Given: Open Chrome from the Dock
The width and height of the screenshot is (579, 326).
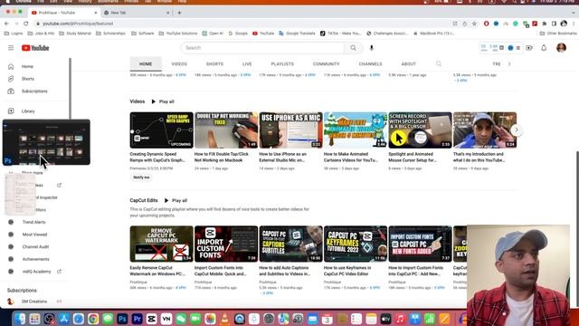Looking at the screenshot, I should [x=93, y=319].
